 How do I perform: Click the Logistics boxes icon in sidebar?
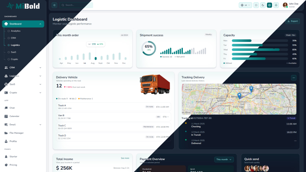(6, 76)
